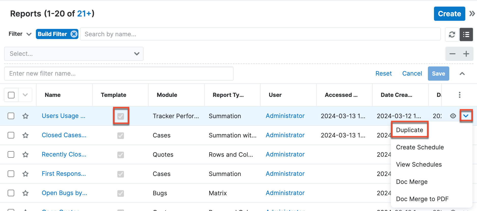Open the Recently Clos... report link

64,154
